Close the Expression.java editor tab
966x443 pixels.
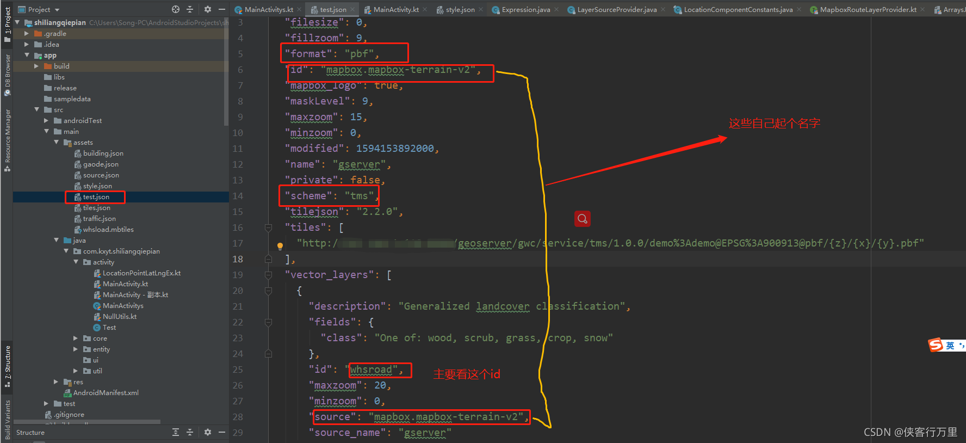tap(556, 9)
